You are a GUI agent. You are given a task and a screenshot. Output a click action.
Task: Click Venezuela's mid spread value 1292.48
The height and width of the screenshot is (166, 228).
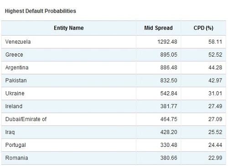(x=167, y=42)
